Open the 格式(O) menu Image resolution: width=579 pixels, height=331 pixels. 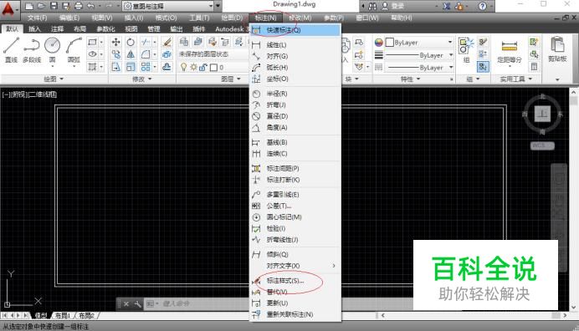(x=166, y=18)
